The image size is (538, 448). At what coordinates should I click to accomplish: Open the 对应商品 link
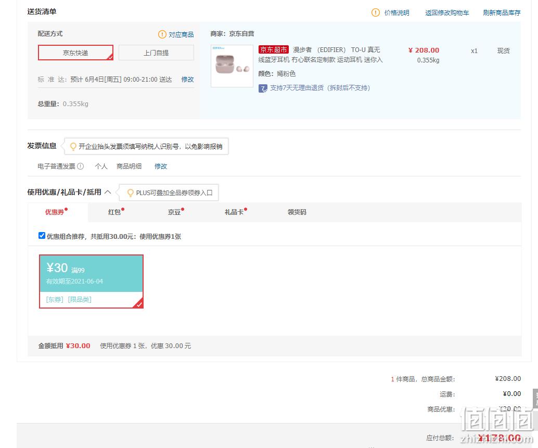pyautogui.click(x=181, y=34)
